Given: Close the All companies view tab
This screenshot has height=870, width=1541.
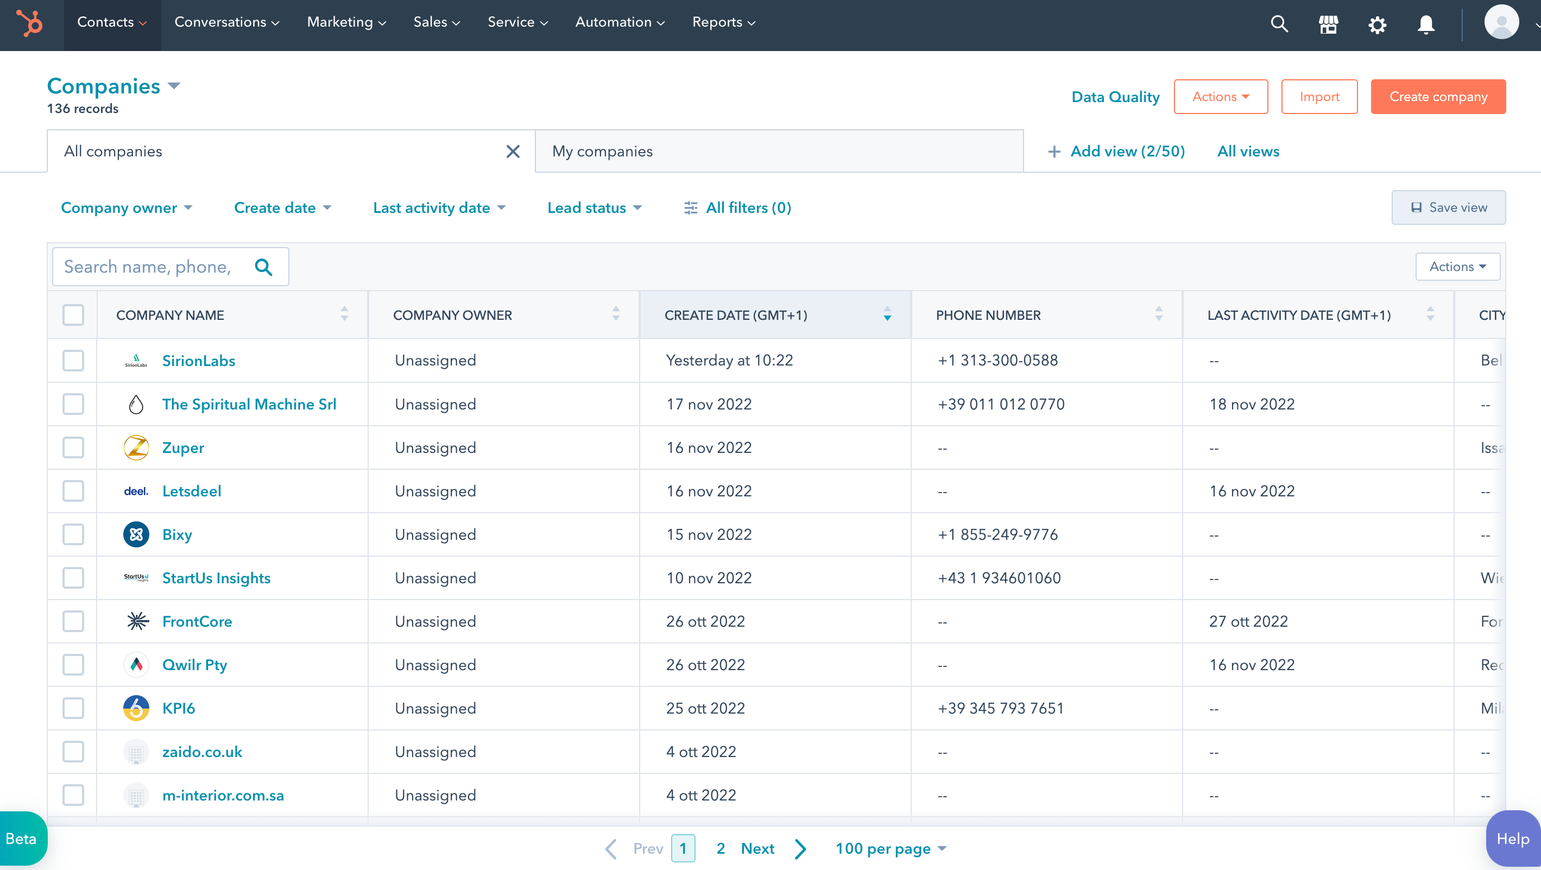Looking at the screenshot, I should point(513,152).
